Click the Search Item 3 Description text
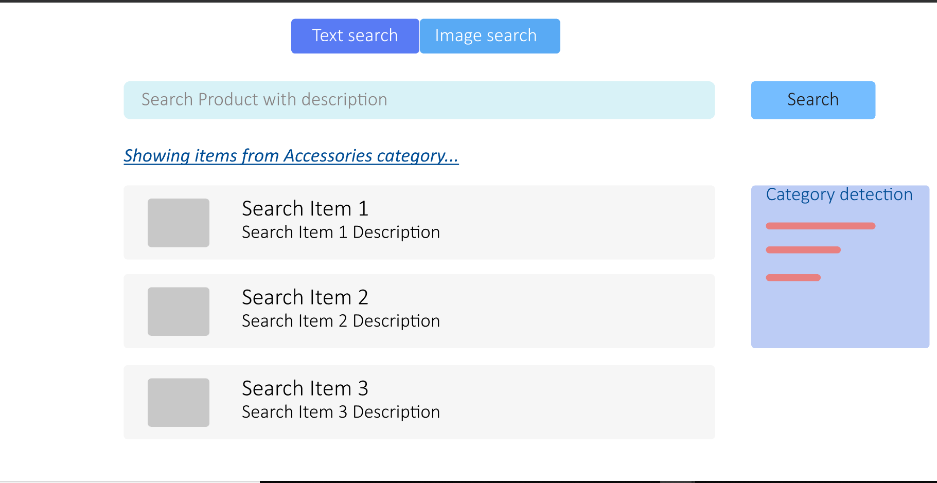 pyautogui.click(x=341, y=412)
